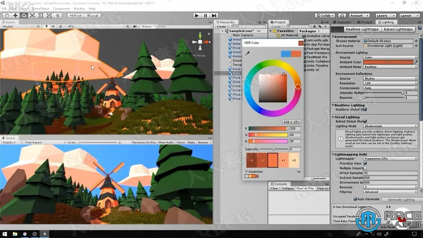Click the Pause button
This screenshot has width=423, height=238.
click(x=206, y=16)
